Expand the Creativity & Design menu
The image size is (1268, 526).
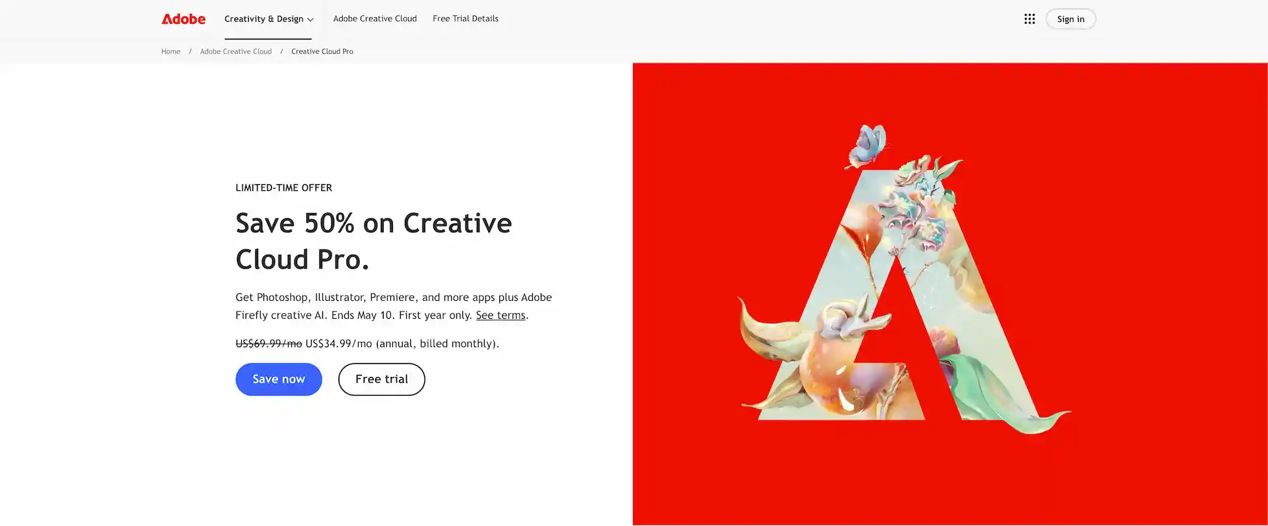[268, 19]
